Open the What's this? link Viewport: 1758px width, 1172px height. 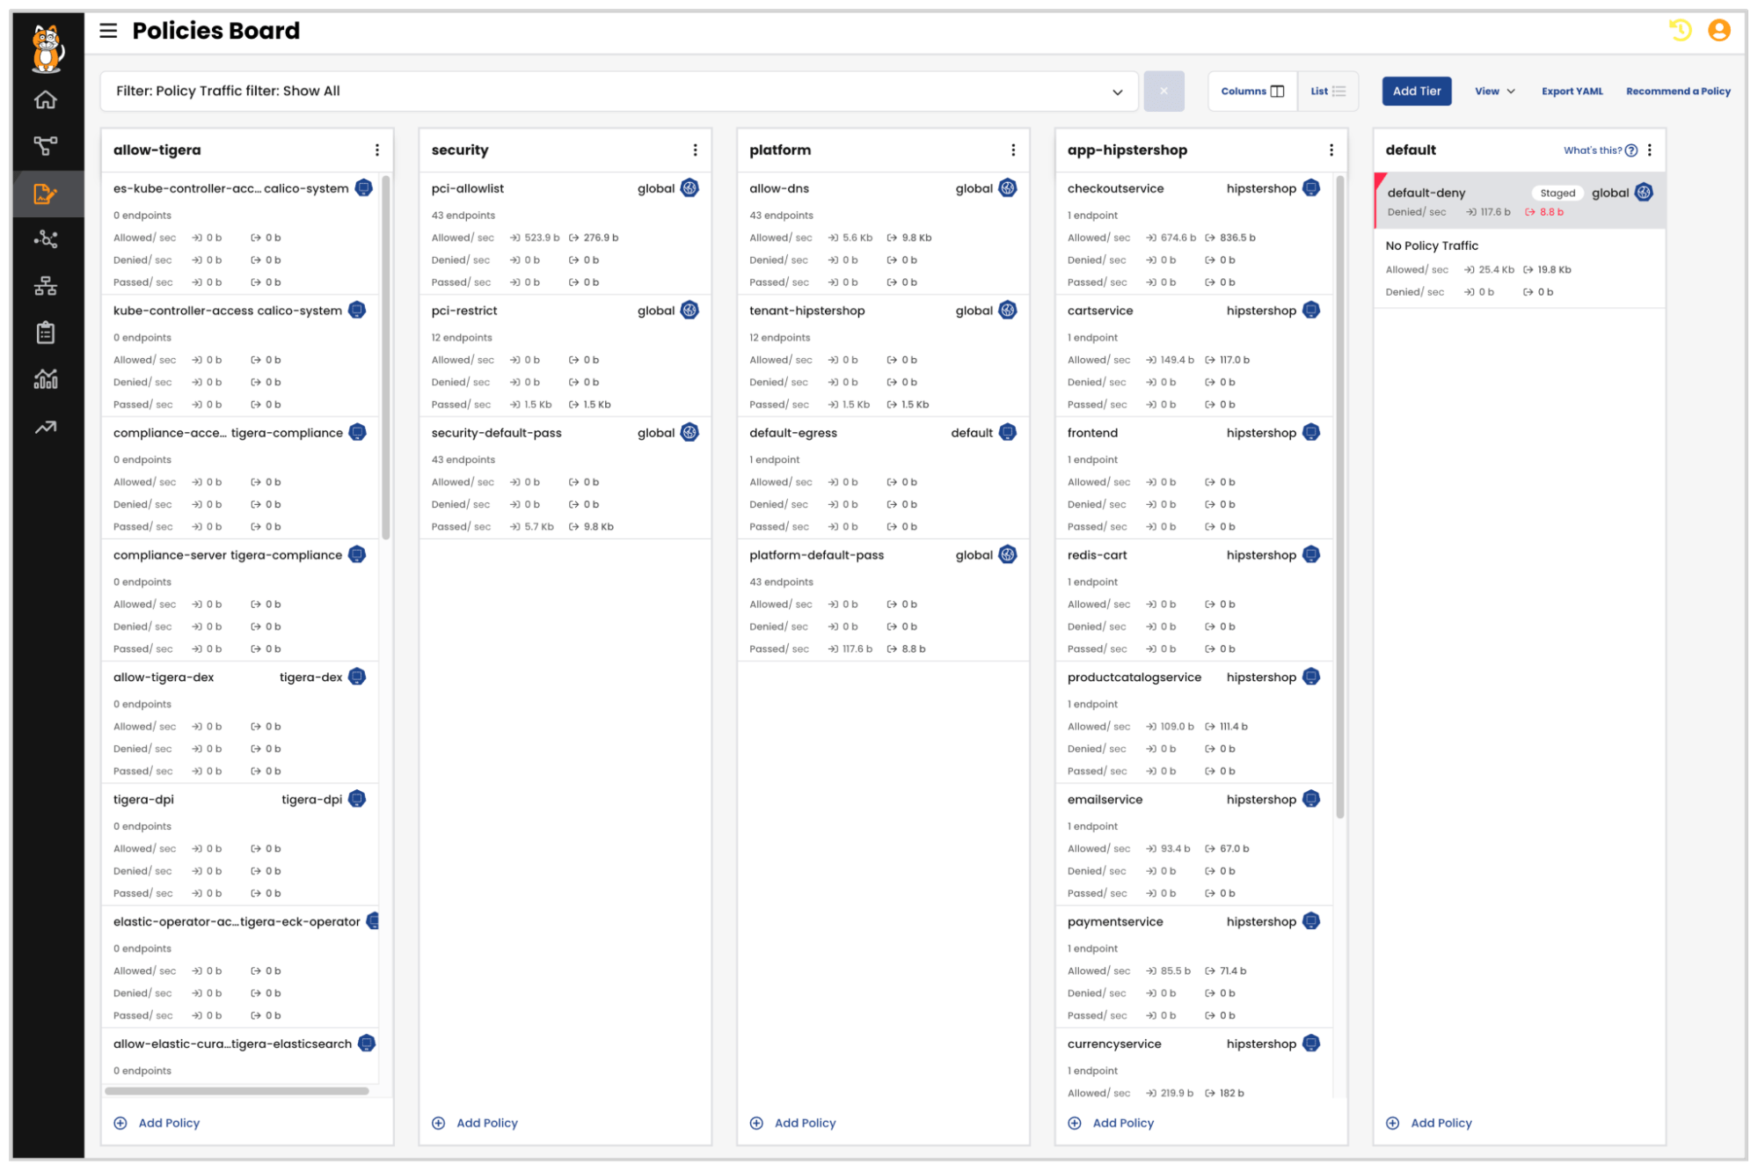pyautogui.click(x=1593, y=150)
